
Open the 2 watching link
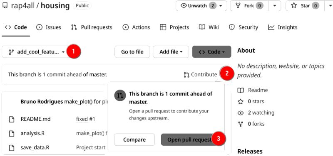coord(261,112)
